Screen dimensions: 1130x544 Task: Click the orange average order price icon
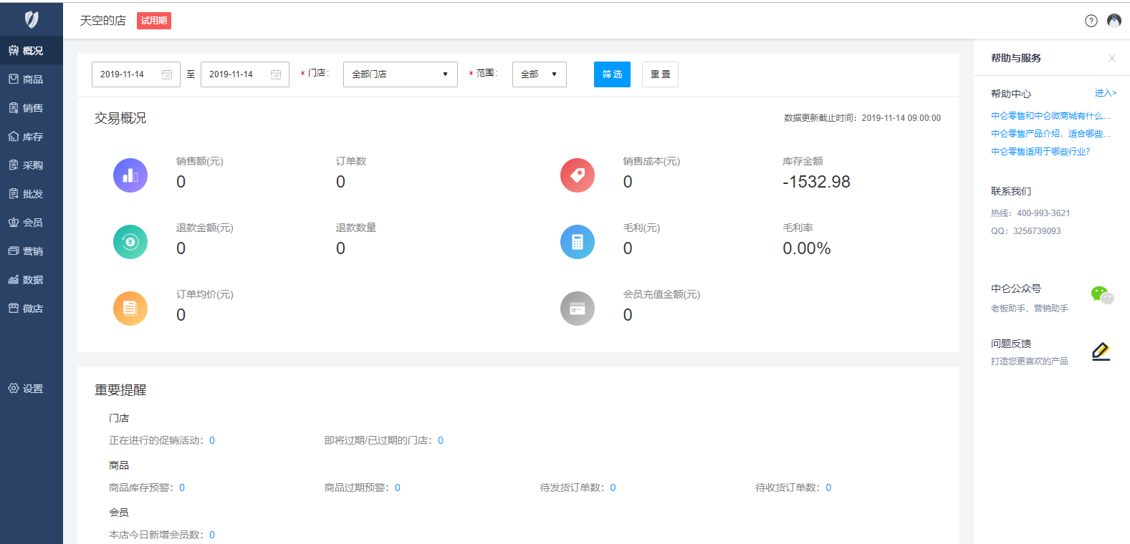[130, 309]
